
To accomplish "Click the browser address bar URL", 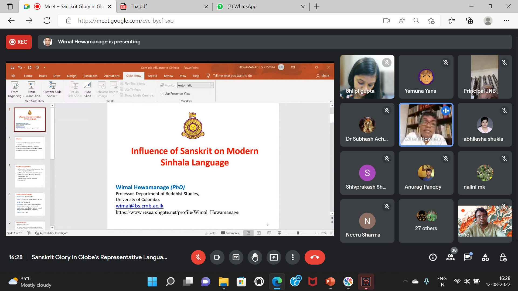I will pyautogui.click(x=126, y=21).
